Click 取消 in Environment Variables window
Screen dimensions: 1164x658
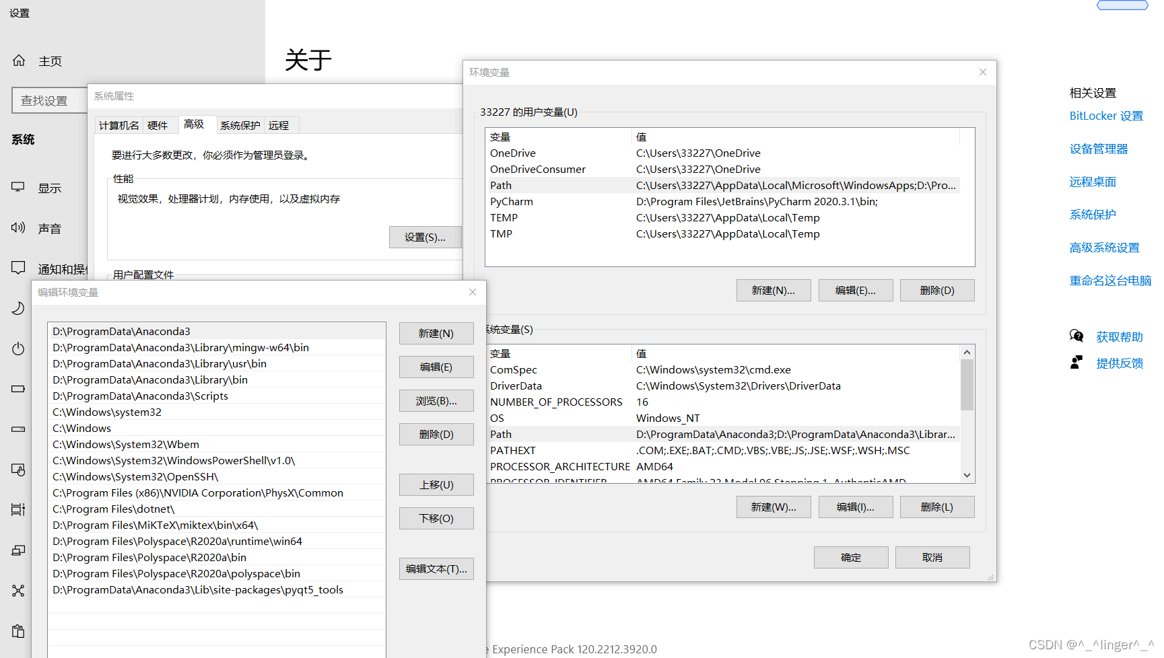932,558
